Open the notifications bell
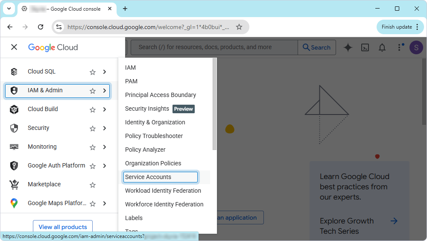427x241 pixels. coord(382,47)
